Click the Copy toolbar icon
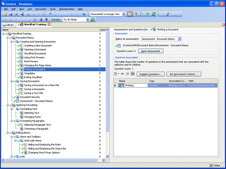This screenshot has height=169, width=226. coord(28,14)
